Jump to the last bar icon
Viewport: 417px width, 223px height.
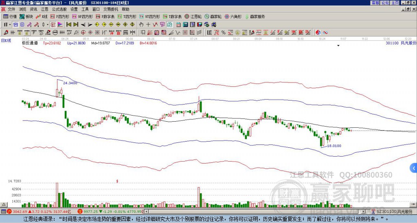tap(75, 25)
